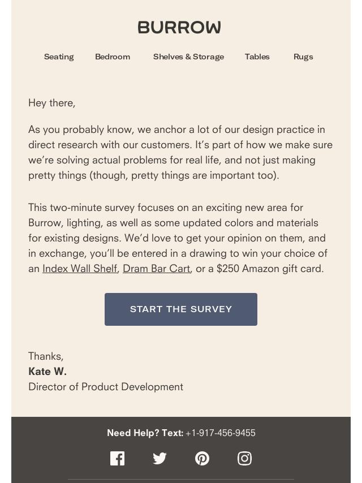Click the Kate W. signature name
This screenshot has height=483, width=362.
(x=48, y=372)
